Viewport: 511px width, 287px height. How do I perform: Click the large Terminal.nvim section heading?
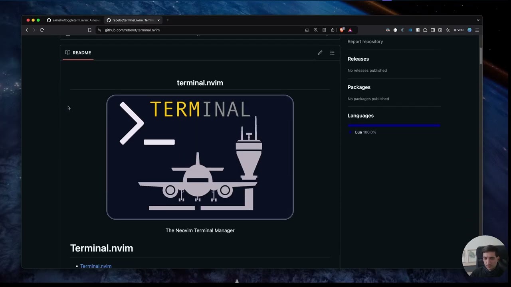point(102,248)
